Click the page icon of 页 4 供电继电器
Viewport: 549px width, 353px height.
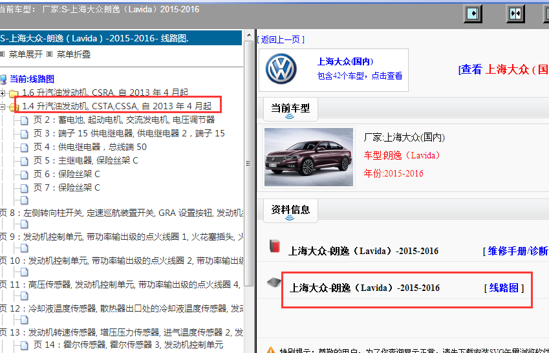tap(24, 148)
